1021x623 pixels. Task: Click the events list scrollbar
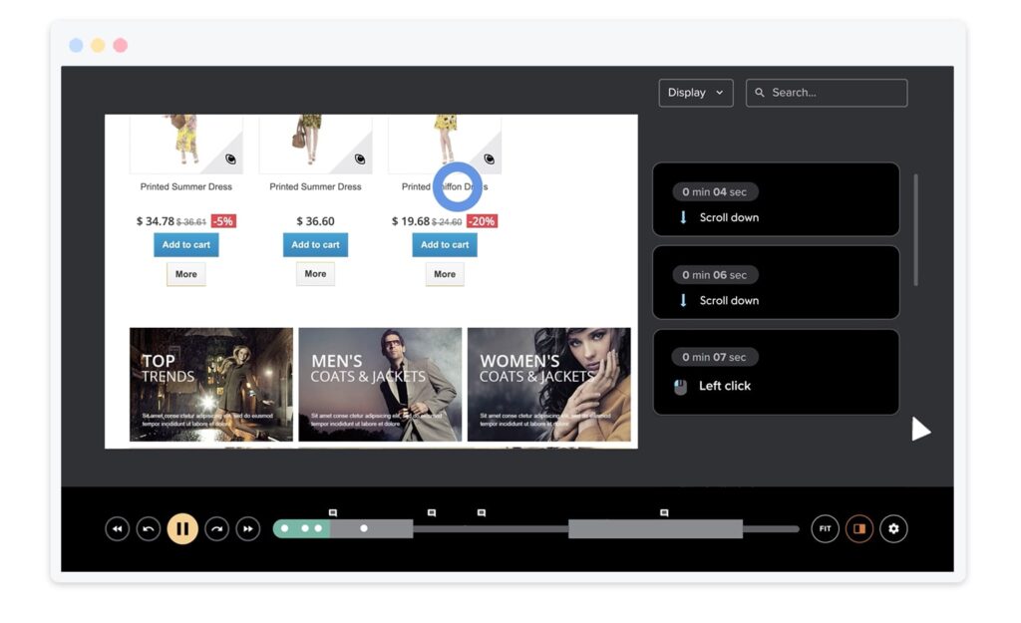pos(916,229)
